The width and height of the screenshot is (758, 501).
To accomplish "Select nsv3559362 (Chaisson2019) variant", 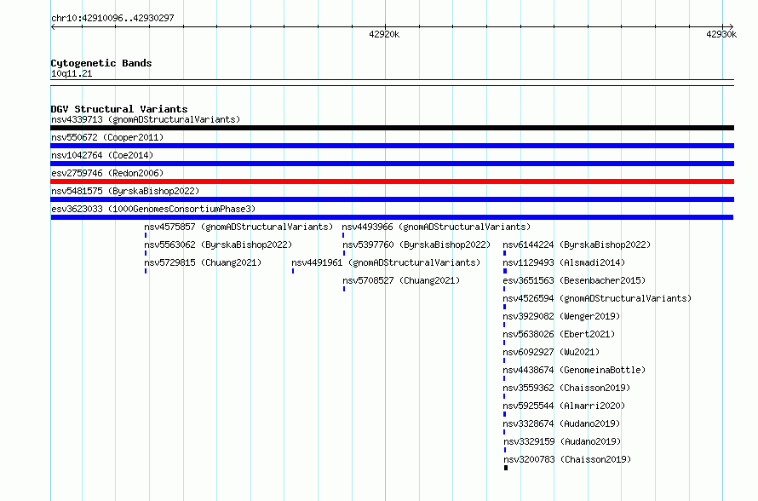I will [566, 388].
